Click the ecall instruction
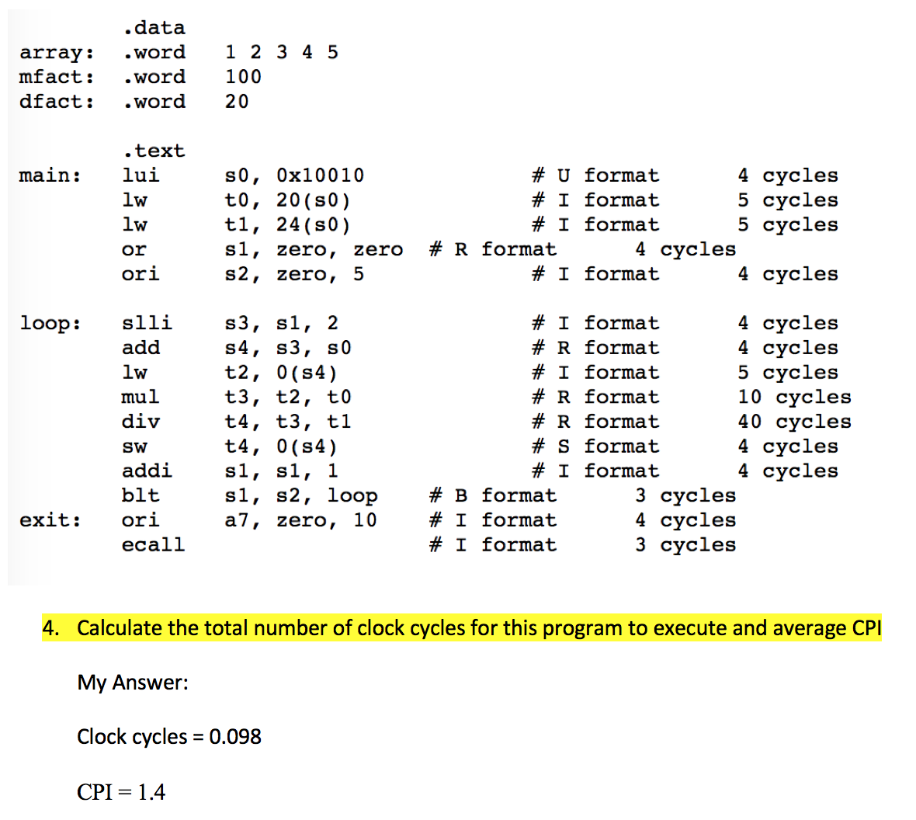 coord(151,544)
